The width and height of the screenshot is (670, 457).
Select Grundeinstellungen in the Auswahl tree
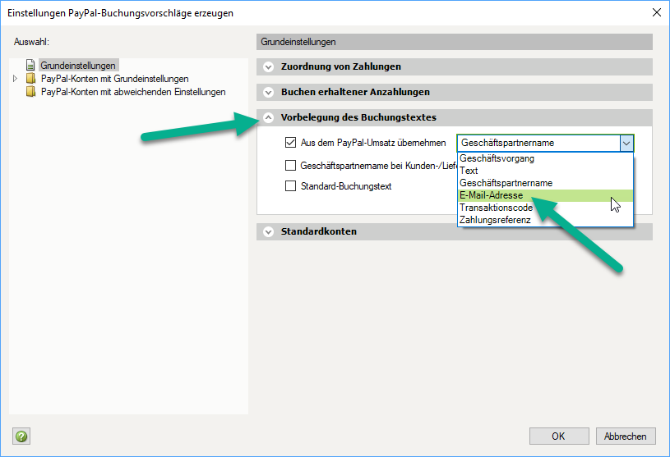pyautogui.click(x=78, y=65)
